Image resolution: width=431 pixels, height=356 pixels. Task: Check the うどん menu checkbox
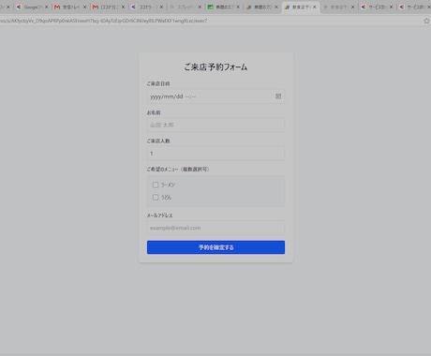pyautogui.click(x=156, y=198)
